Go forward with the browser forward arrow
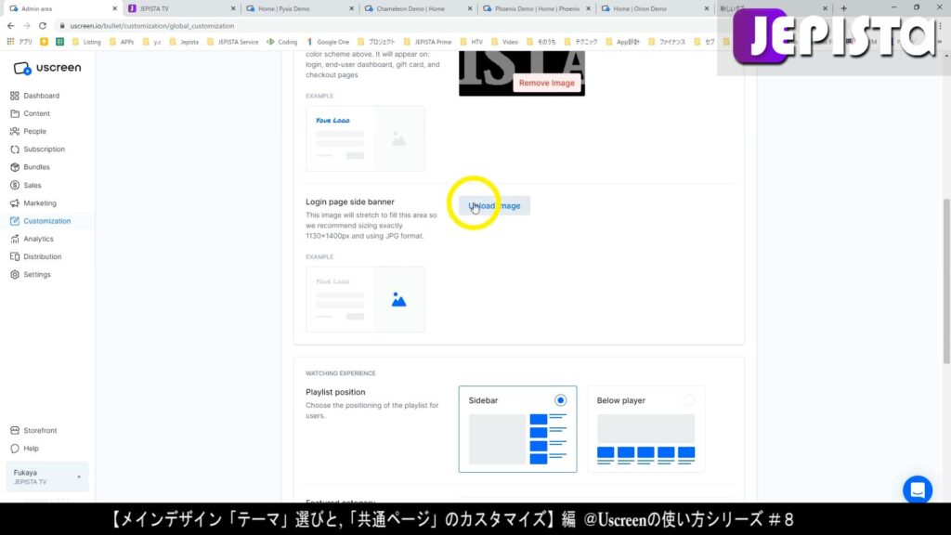The width and height of the screenshot is (951, 535). click(27, 26)
